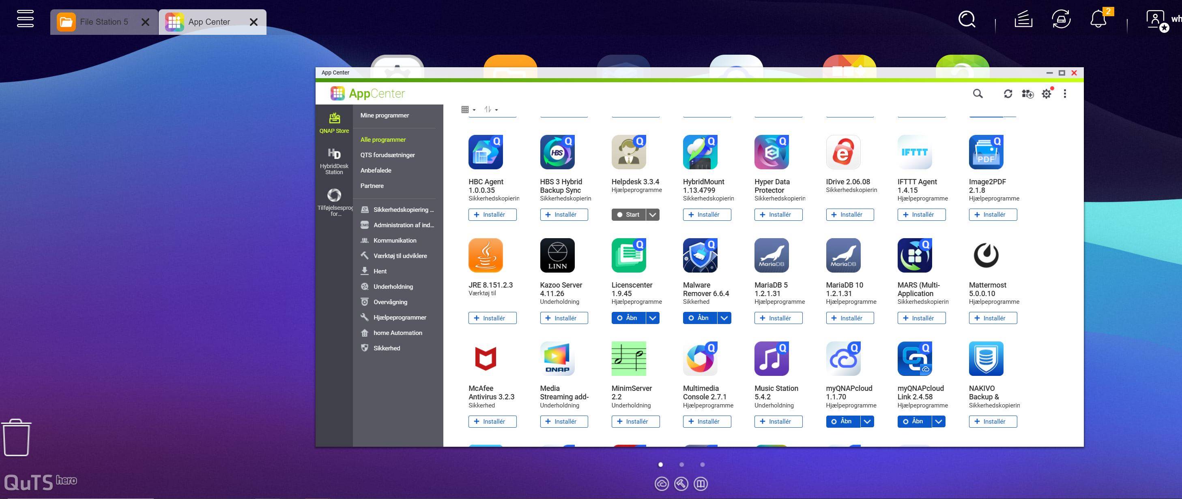Open App Center settings gear
The width and height of the screenshot is (1182, 499).
(1047, 94)
